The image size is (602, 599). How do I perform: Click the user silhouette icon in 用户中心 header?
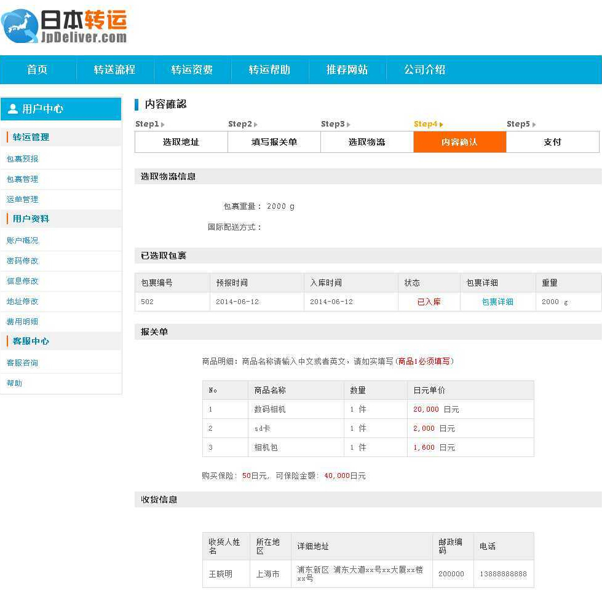point(14,109)
